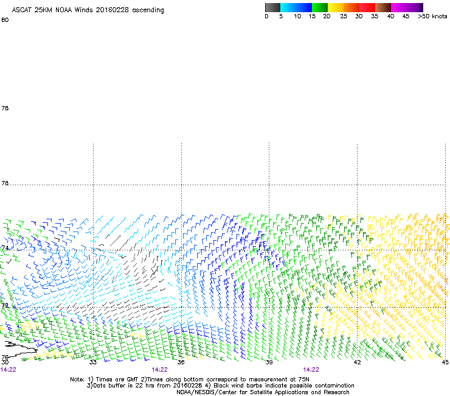This screenshot has height=396, width=450.
Task: Click the magenta 40-45 knots legend segment
Action: click(x=399, y=7)
